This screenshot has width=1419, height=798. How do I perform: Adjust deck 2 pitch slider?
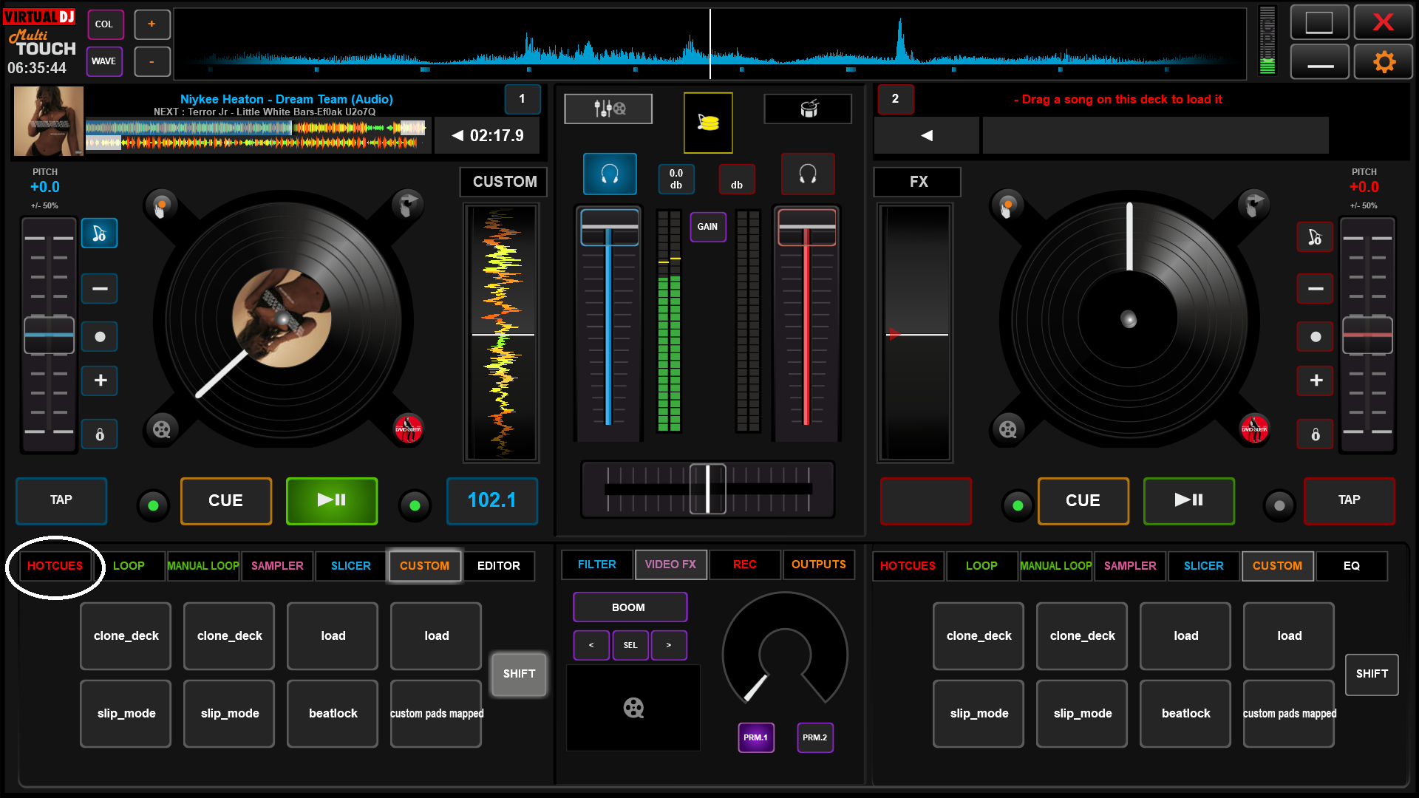pyautogui.click(x=1368, y=335)
